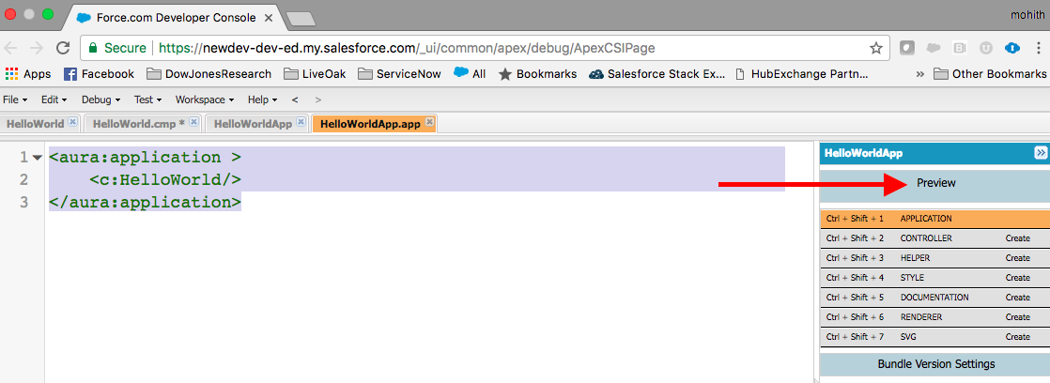Click the previous tab '<' arrow
This screenshot has height=383, width=1050.
295,100
